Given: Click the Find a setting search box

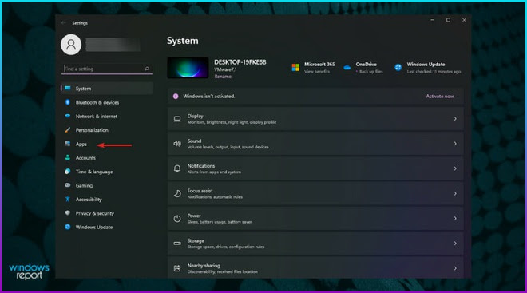Looking at the screenshot, I should point(107,69).
